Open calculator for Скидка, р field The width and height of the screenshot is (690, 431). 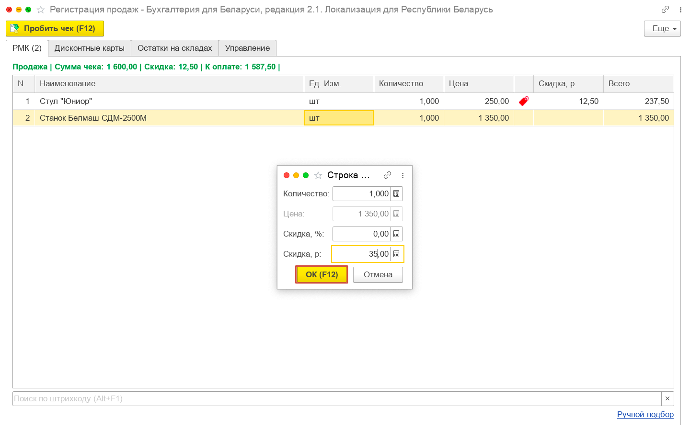click(x=396, y=254)
